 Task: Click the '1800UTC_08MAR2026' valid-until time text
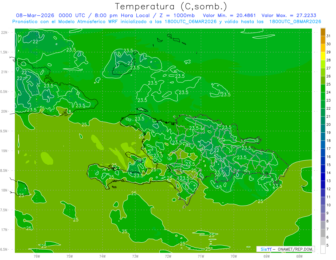(295, 22)
